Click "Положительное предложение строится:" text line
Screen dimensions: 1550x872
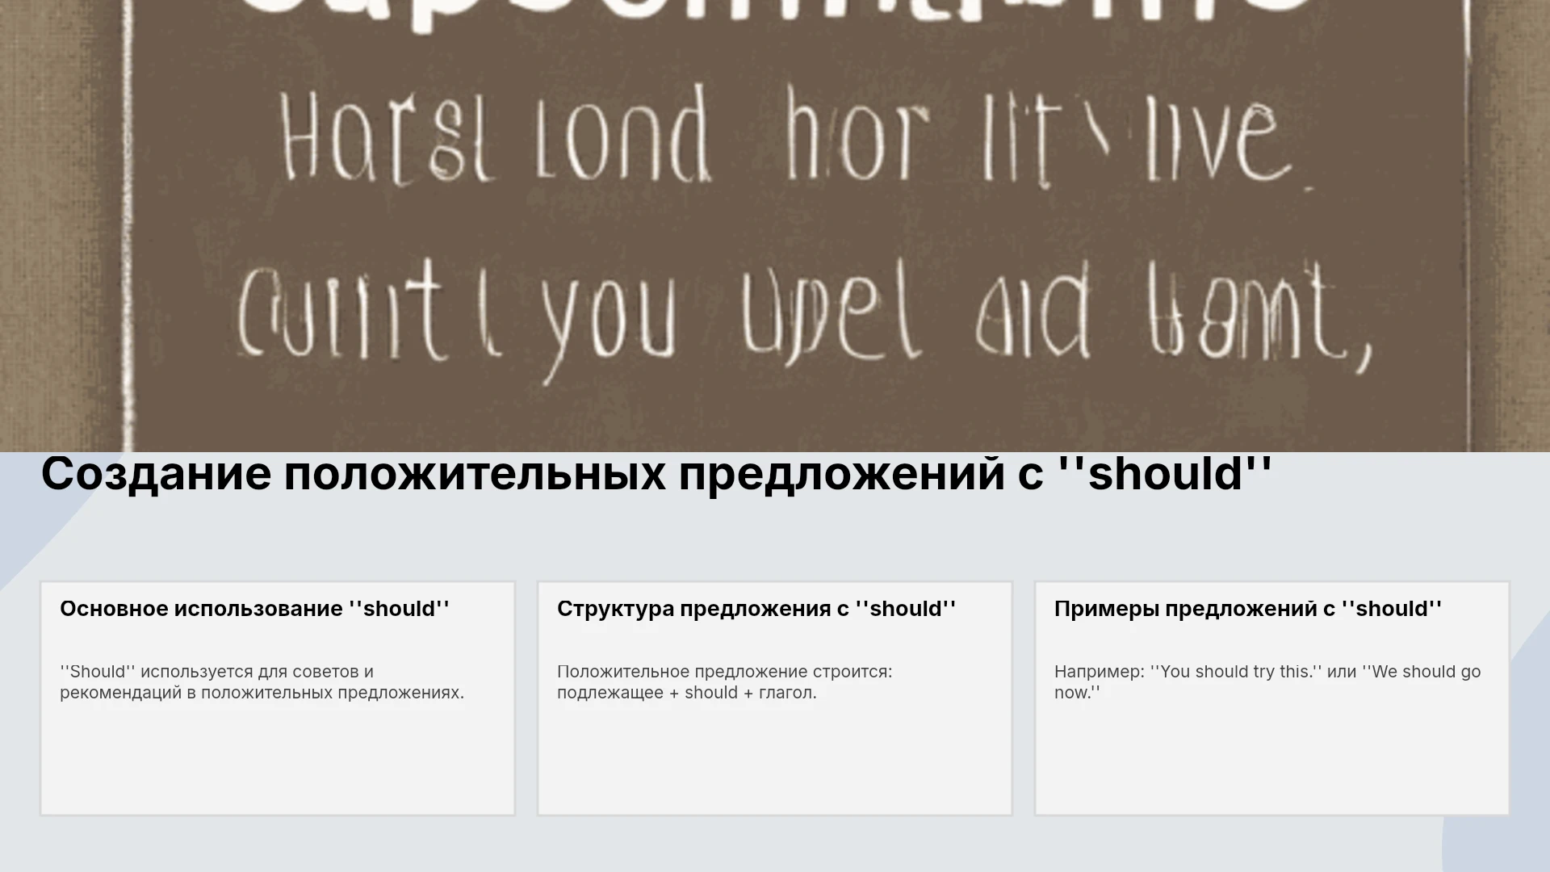pyautogui.click(x=724, y=672)
